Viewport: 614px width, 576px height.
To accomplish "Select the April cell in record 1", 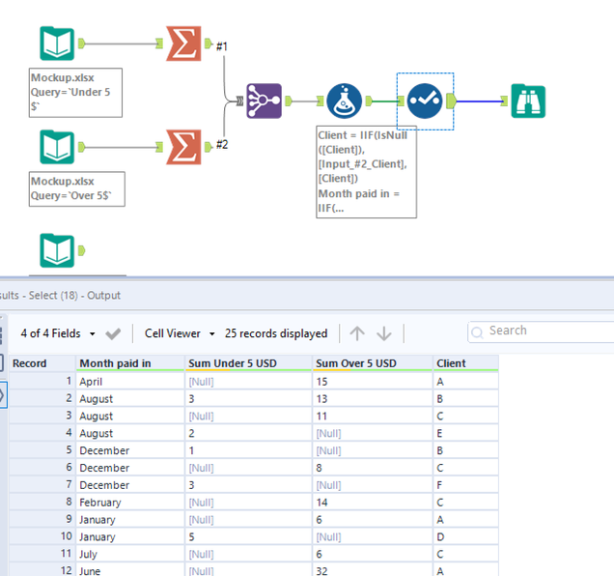I will (x=130, y=381).
